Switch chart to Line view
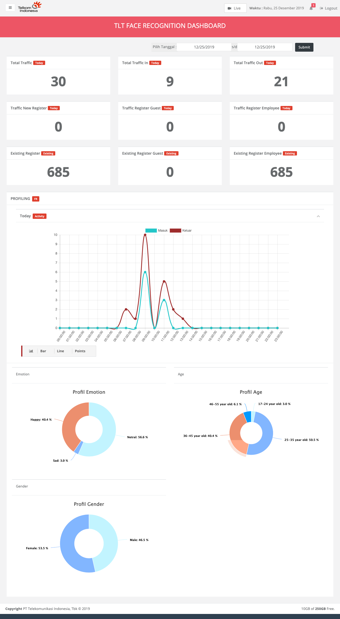This screenshot has width=340, height=619. [60, 351]
